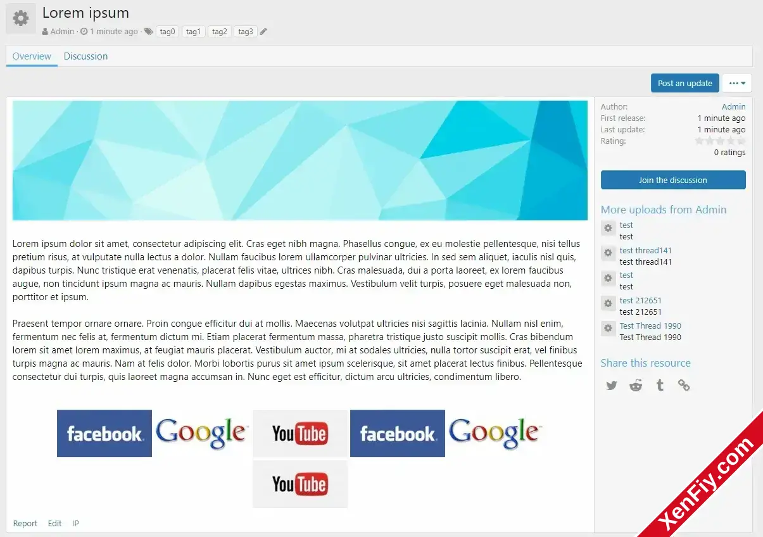Switch to the Overview tab

point(32,56)
